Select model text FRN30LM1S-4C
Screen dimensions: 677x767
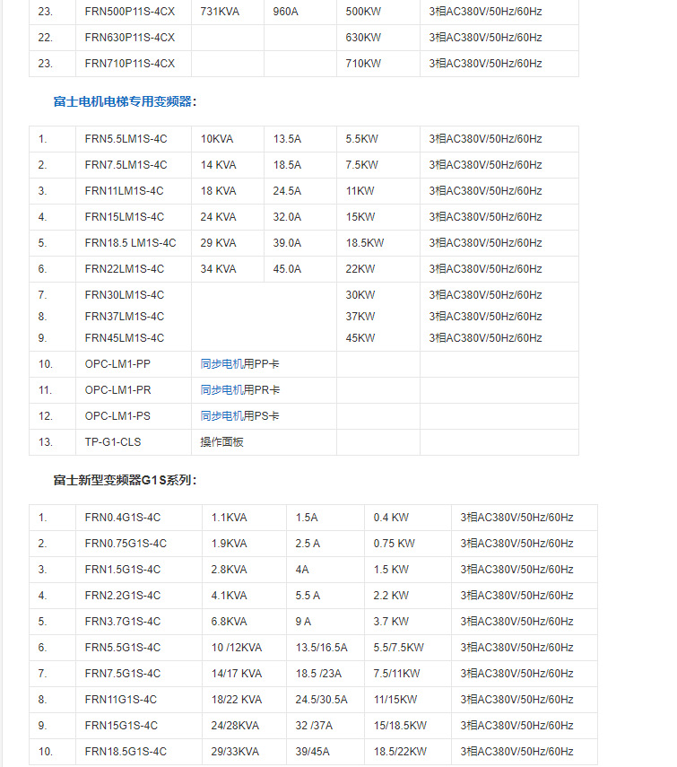pos(124,295)
